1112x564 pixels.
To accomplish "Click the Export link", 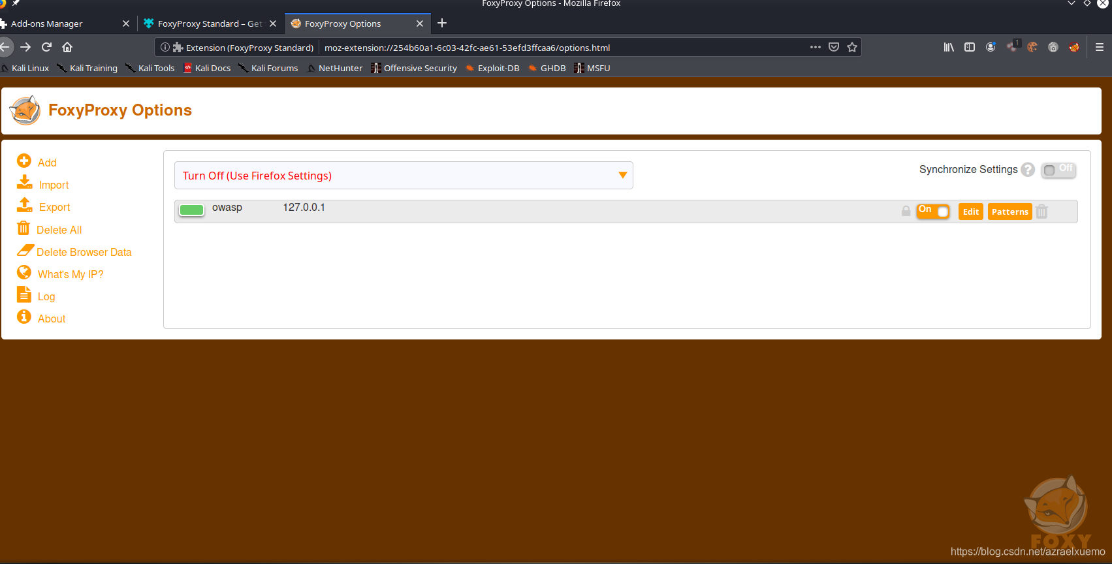I will 54,207.
